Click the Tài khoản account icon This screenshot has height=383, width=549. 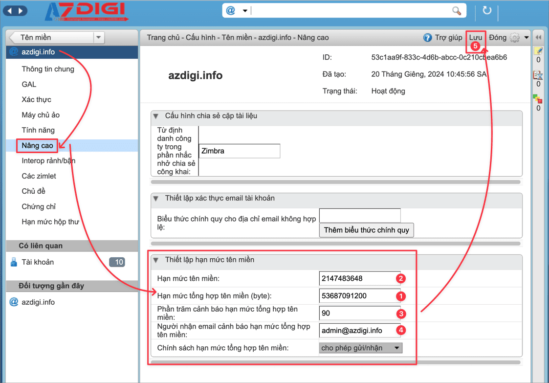pos(14,263)
